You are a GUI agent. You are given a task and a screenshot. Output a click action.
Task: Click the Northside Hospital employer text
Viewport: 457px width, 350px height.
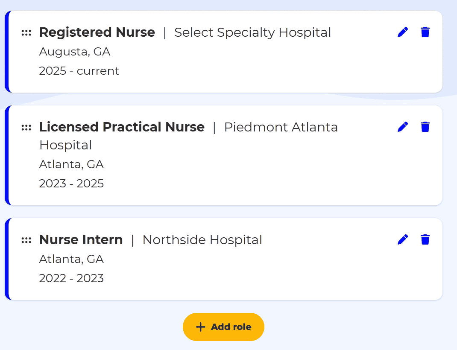coord(202,239)
